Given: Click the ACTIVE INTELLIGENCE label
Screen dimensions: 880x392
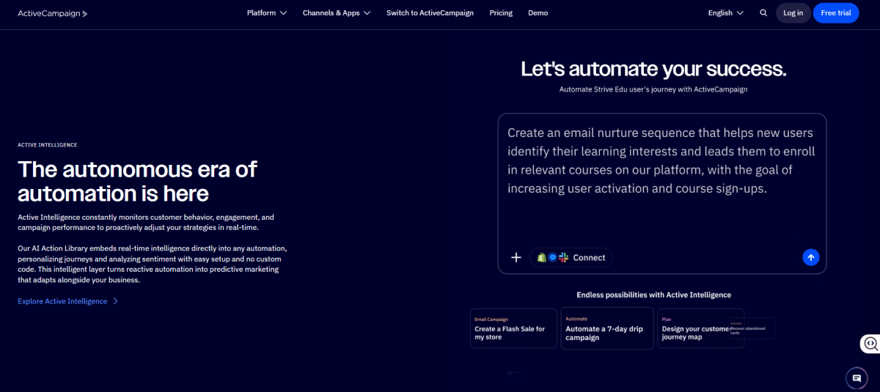Looking at the screenshot, I should pos(48,145).
